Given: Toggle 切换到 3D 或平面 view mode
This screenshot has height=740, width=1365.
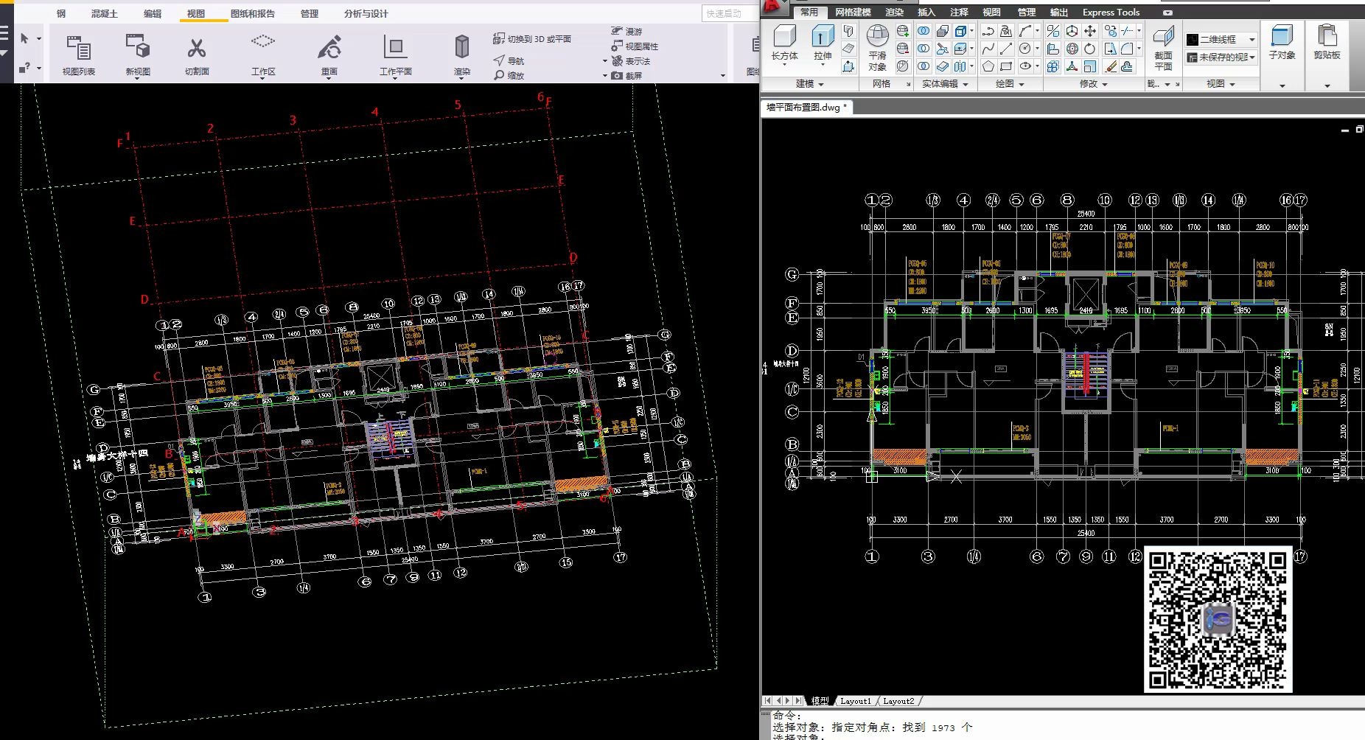Looking at the screenshot, I should pyautogui.click(x=532, y=38).
